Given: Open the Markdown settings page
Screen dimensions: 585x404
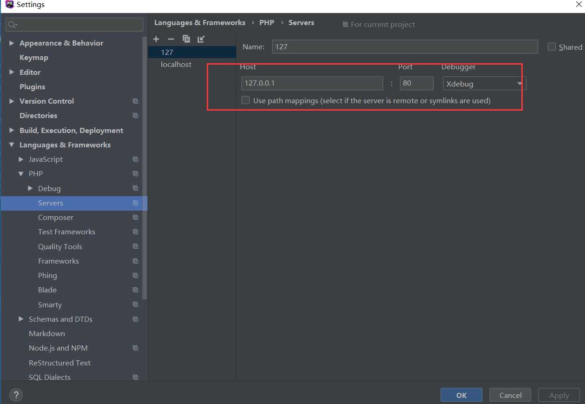Looking at the screenshot, I should coord(47,334).
